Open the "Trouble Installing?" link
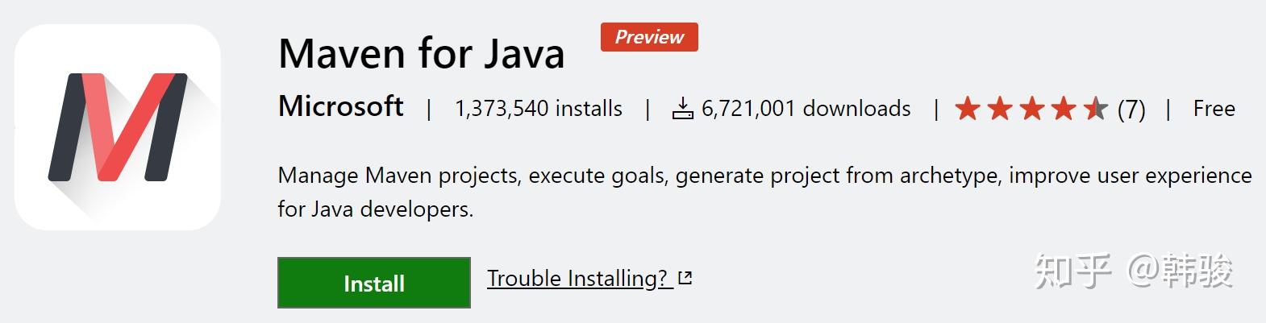The image size is (1266, 323). [578, 279]
